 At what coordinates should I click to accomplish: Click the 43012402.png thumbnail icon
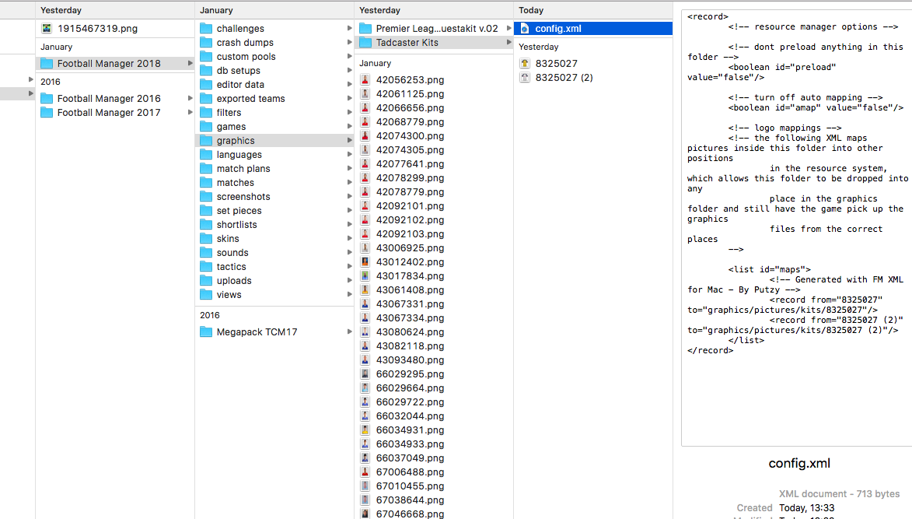(x=365, y=261)
